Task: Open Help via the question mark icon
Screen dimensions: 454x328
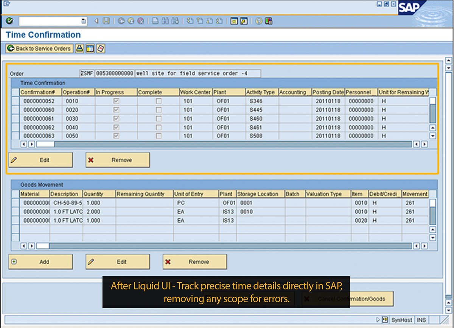Action: coord(259,21)
